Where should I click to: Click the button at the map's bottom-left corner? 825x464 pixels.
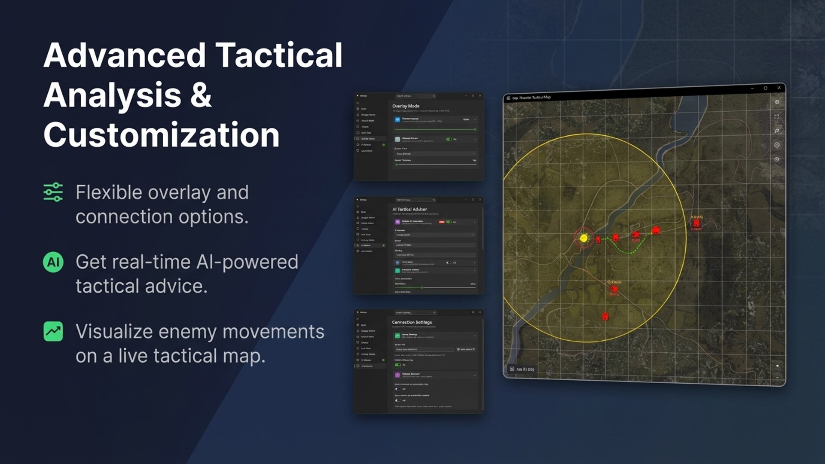[521, 369]
